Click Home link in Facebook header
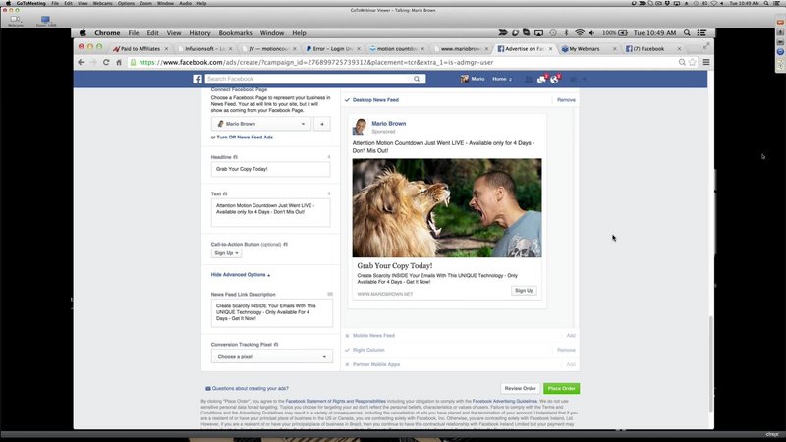 [499, 79]
